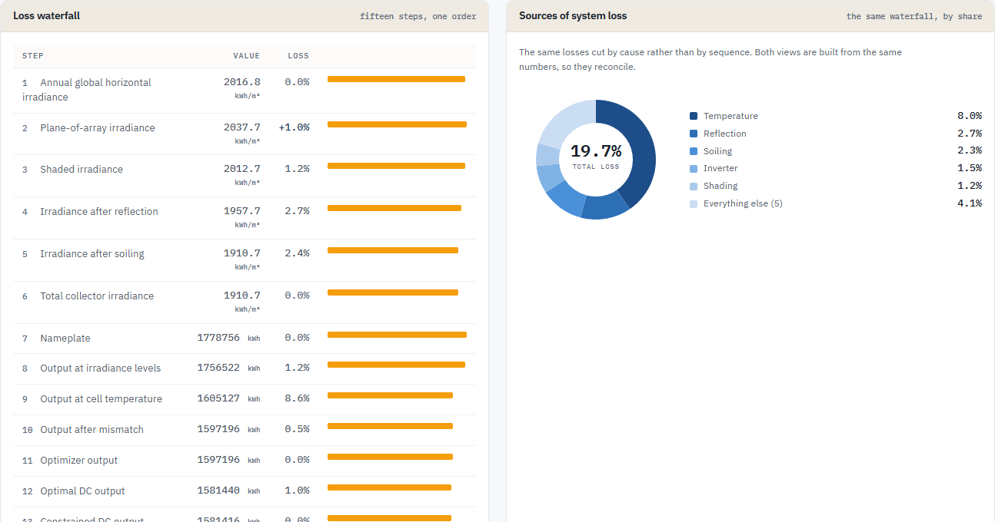Select the Optimal DC output row
The width and height of the screenshot is (995, 522).
click(245, 491)
